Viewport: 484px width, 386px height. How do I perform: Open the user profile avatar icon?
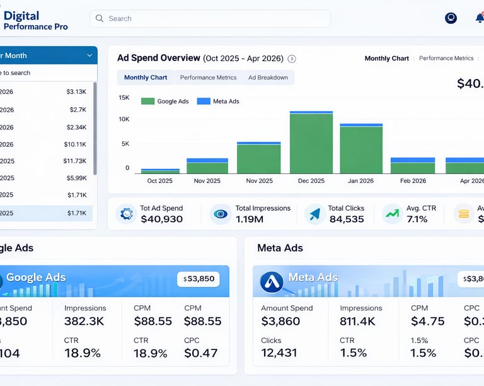click(x=451, y=18)
